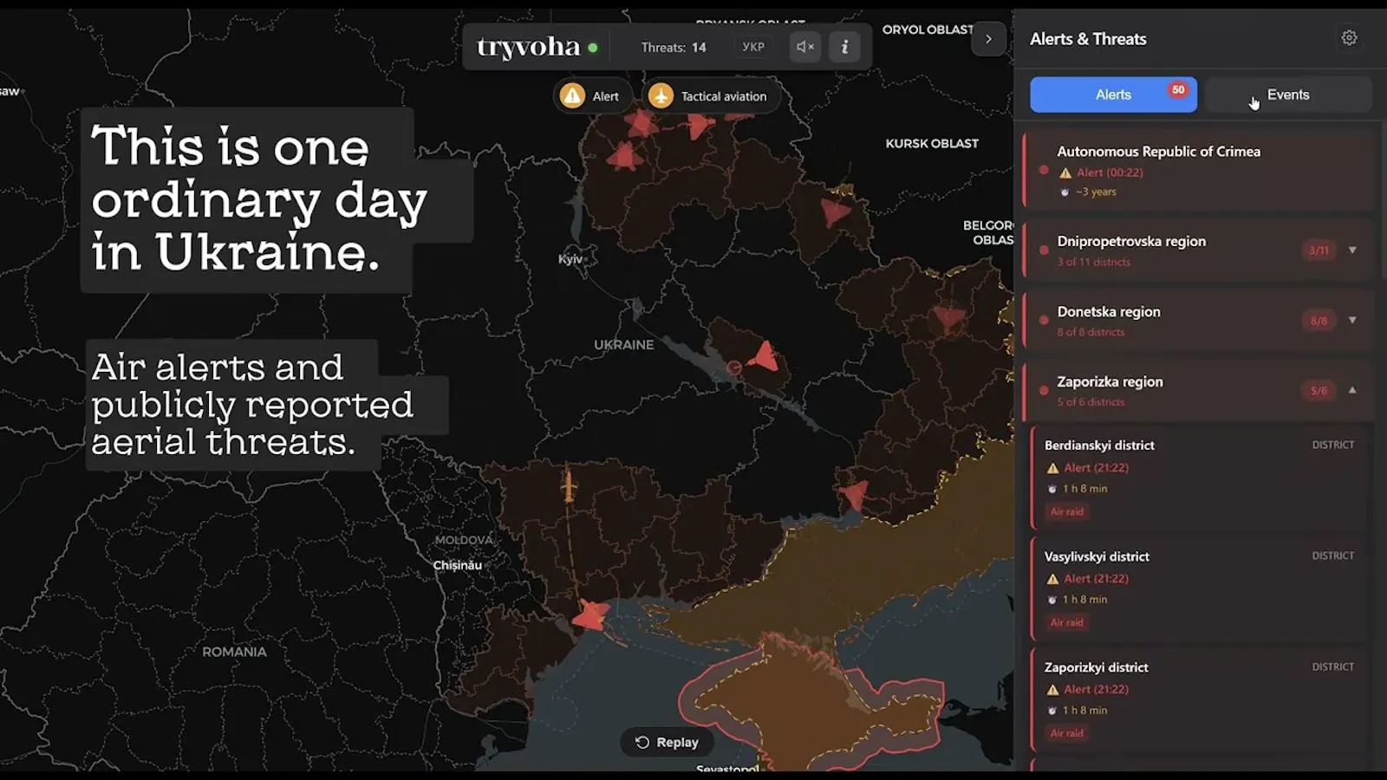Viewport: 1387px width, 780px height.
Task: Click the ~3 years duration under Crimea
Action: pos(1096,192)
